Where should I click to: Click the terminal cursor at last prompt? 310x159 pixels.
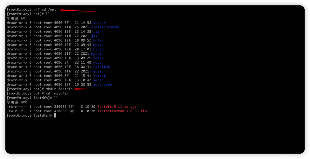(55, 115)
